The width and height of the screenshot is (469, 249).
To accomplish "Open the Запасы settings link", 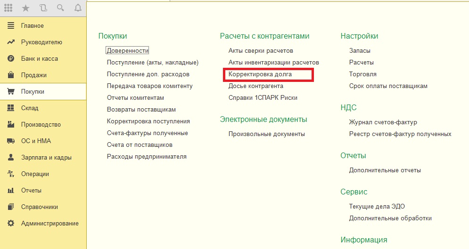I will pyautogui.click(x=360, y=51).
